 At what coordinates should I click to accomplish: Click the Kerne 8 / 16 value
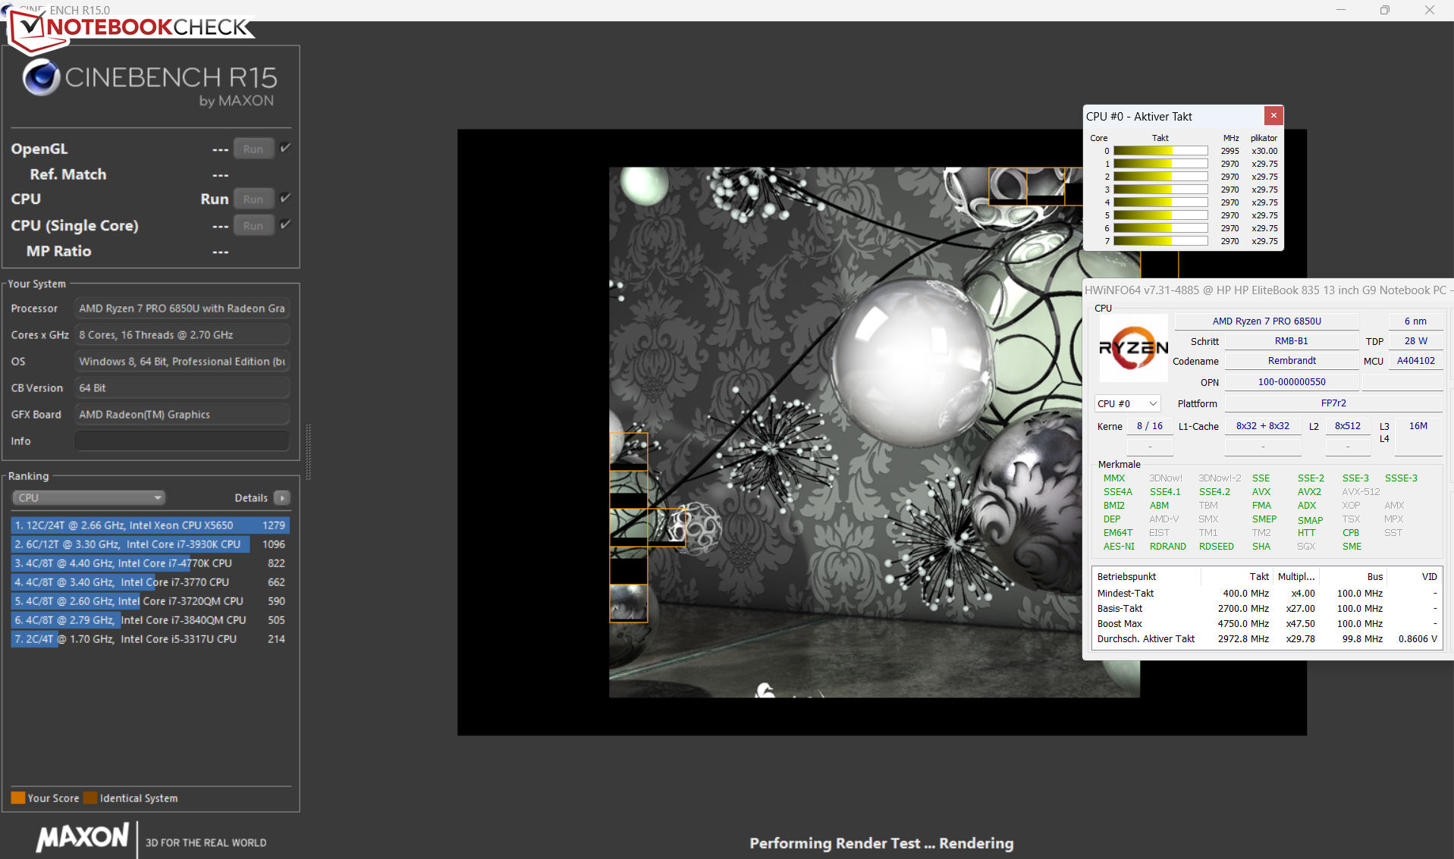tap(1149, 426)
